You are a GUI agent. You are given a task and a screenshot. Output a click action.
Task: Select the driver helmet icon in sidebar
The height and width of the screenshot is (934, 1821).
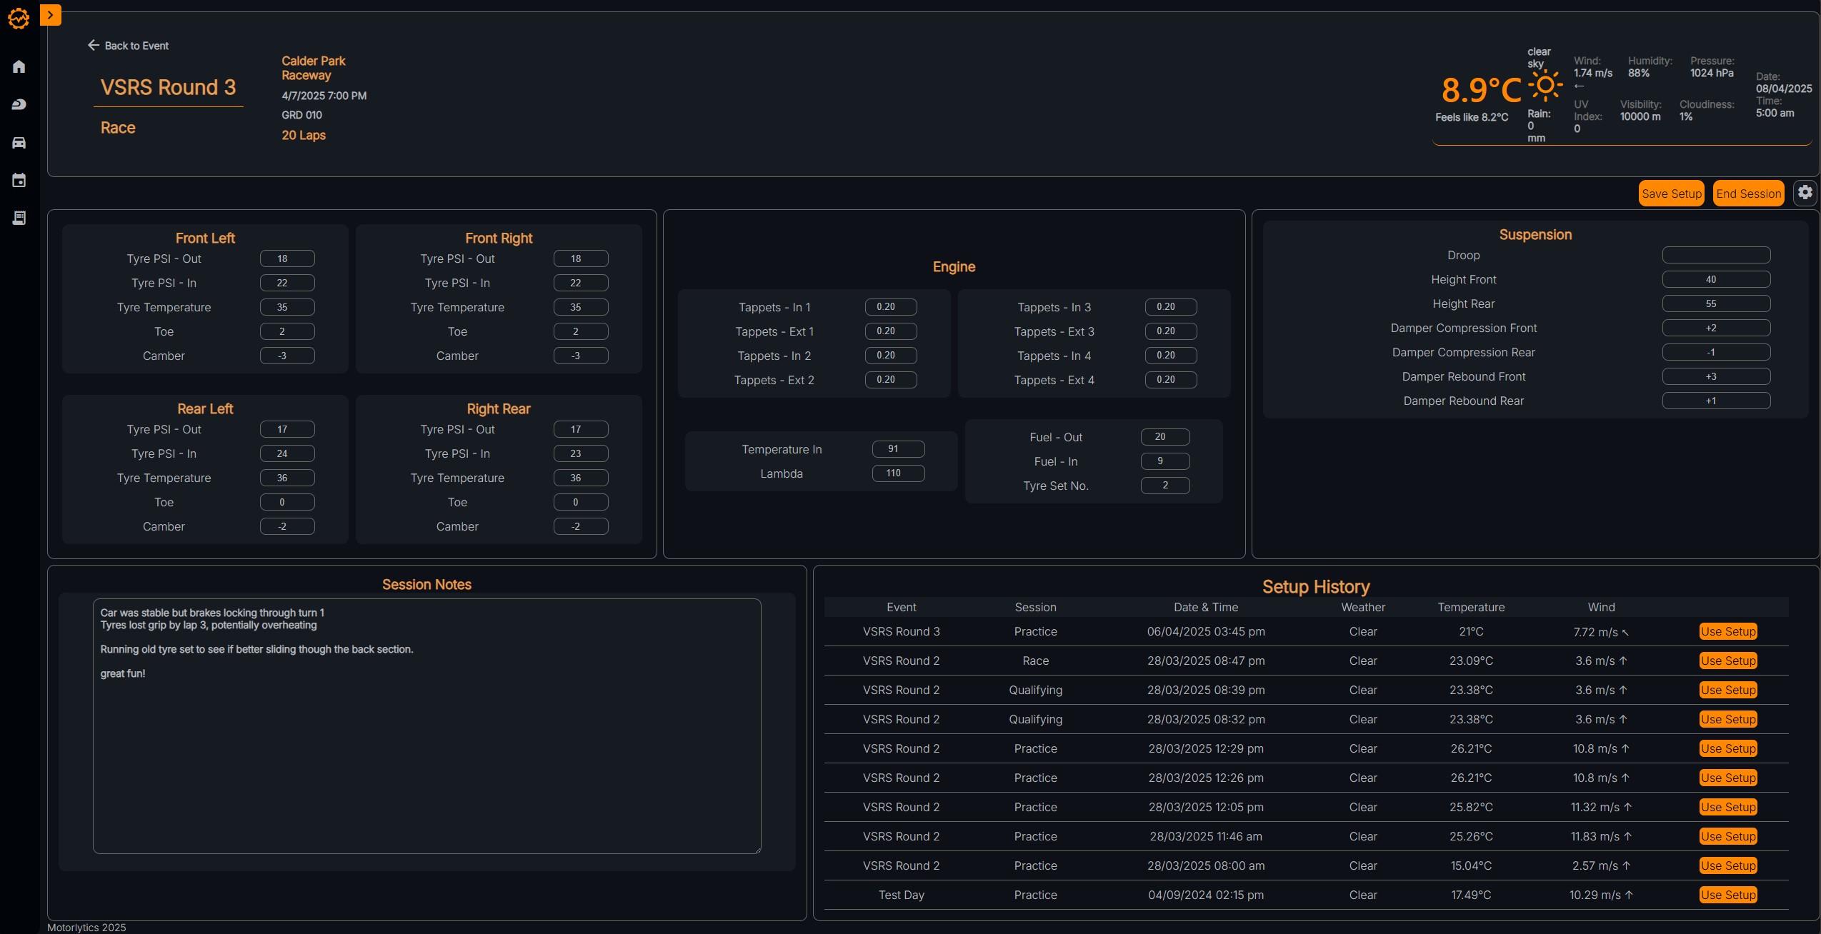point(19,104)
